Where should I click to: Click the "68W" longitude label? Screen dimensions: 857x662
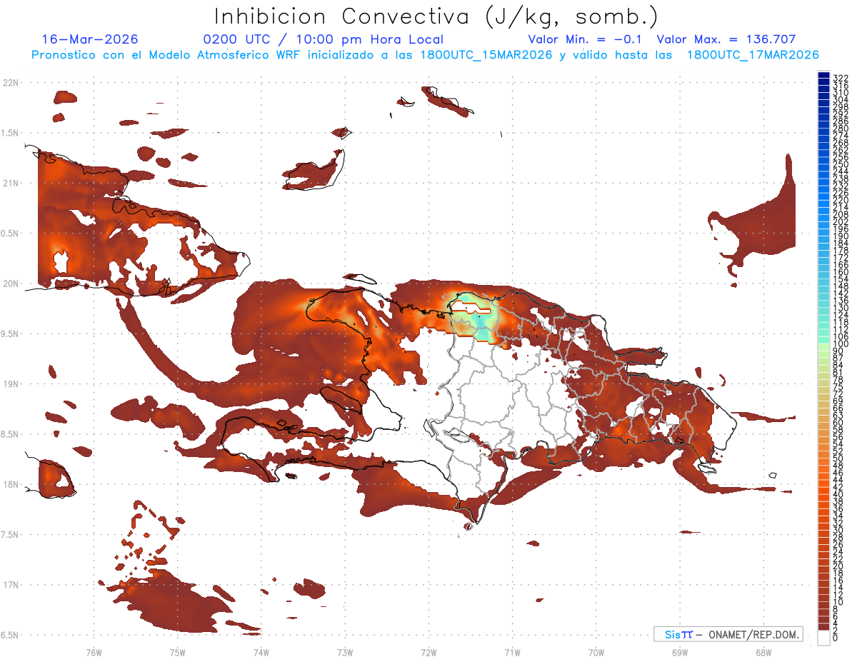click(763, 652)
